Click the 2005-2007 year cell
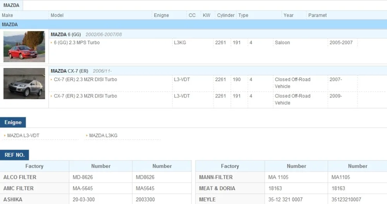The width and height of the screenshot is (387, 204). pos(341,42)
